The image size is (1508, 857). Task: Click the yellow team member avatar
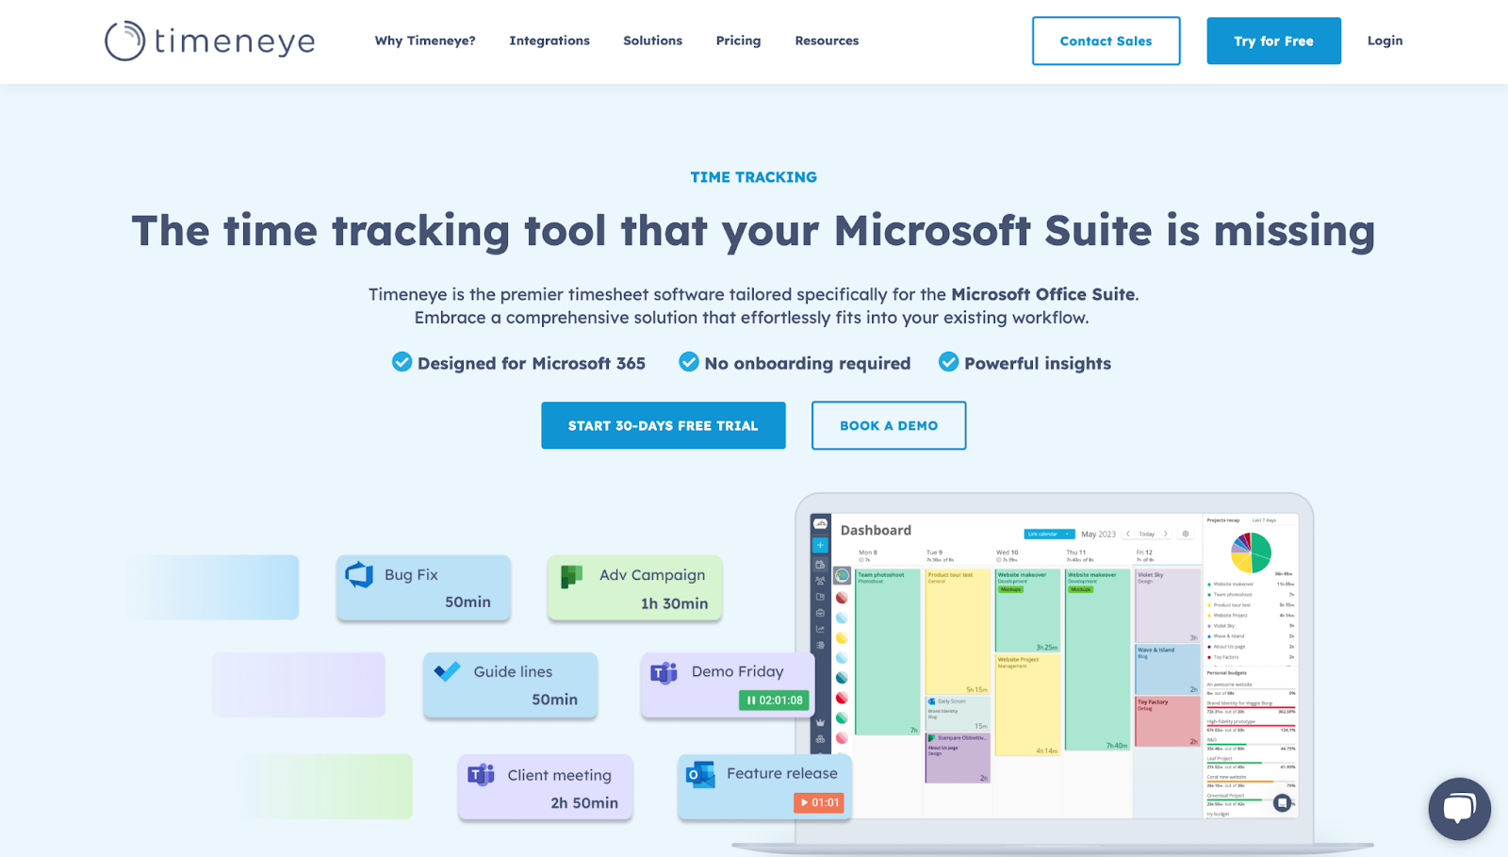coord(842,637)
